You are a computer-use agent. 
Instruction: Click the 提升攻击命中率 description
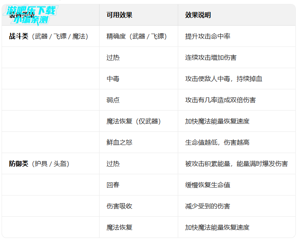point(207,36)
